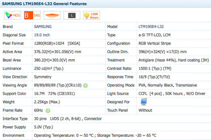The height and width of the screenshot is (140, 211).
Task: Click the ≥50K Hours light bulb icon
Action: (x=91, y=15)
